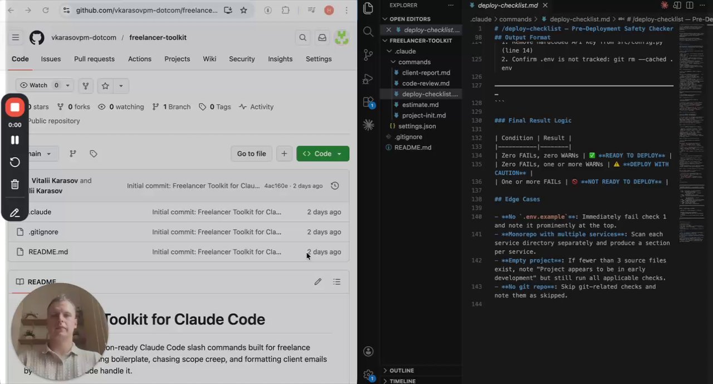Open the GitHub notifications inbox
Viewport: 713px width, 384px height.
click(x=322, y=37)
